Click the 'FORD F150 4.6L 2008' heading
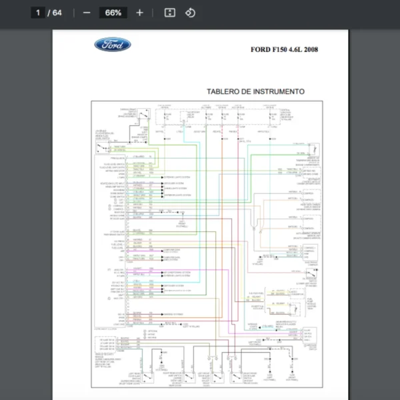Image resolution: width=400 pixels, height=400 pixels. click(x=284, y=49)
